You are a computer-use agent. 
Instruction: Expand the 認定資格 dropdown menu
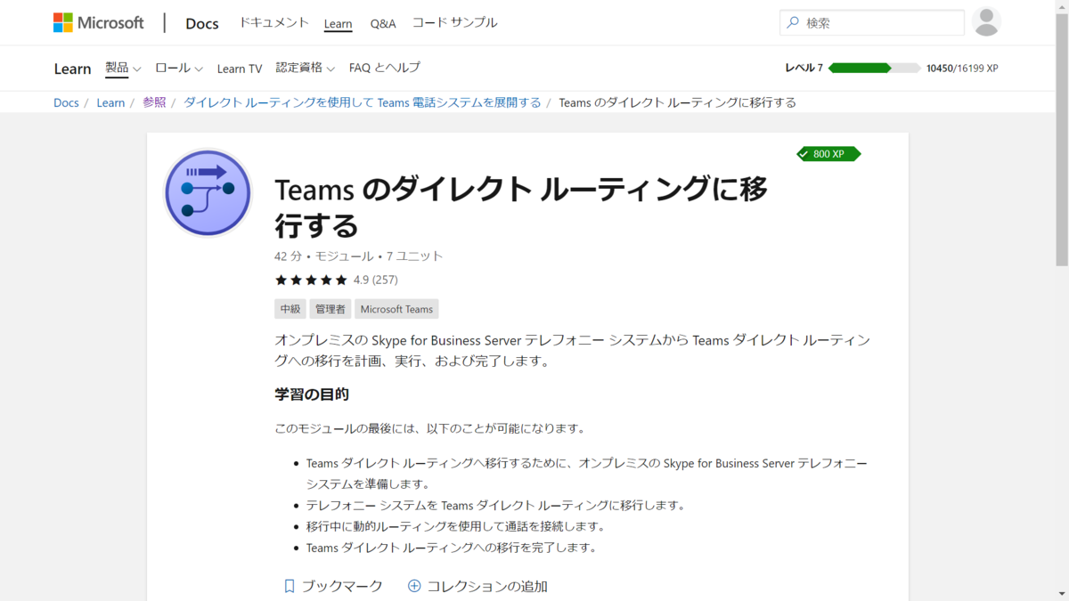(306, 68)
